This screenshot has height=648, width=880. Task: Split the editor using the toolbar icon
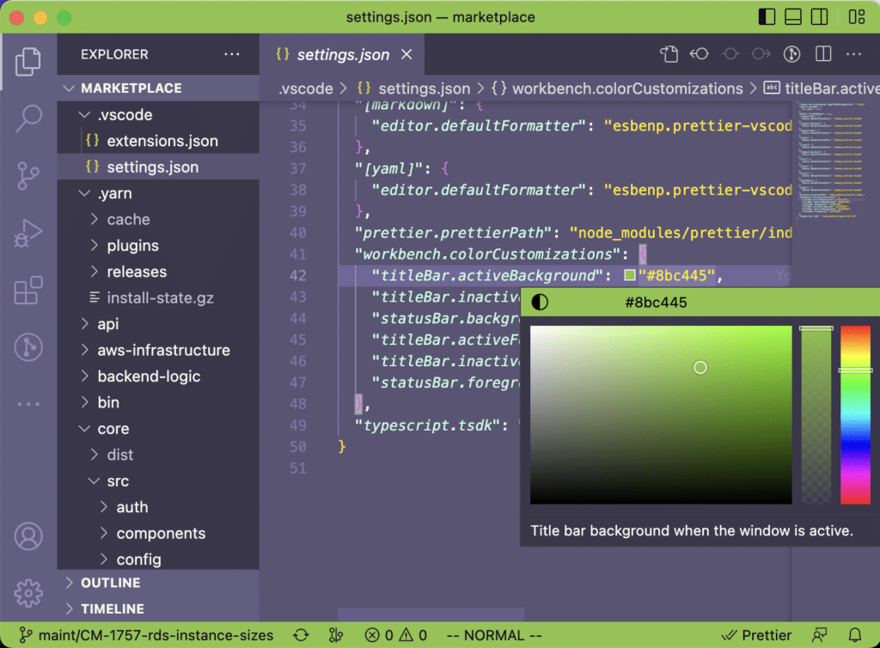pos(822,53)
